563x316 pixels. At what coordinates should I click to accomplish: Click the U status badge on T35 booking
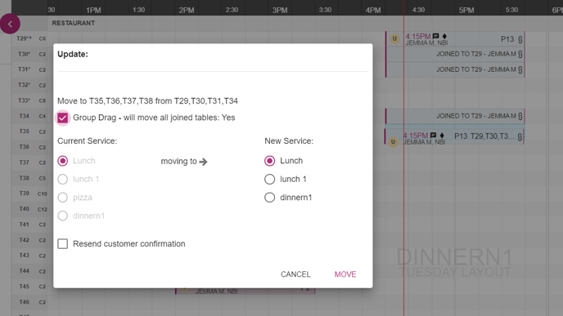393,142
